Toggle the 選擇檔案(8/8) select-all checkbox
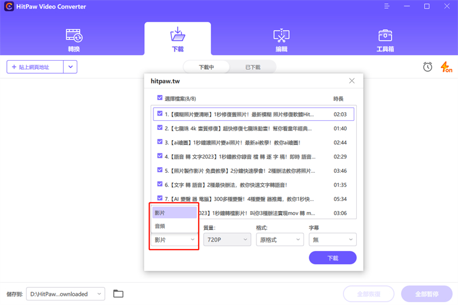This screenshot has width=458, height=305. 160,98
